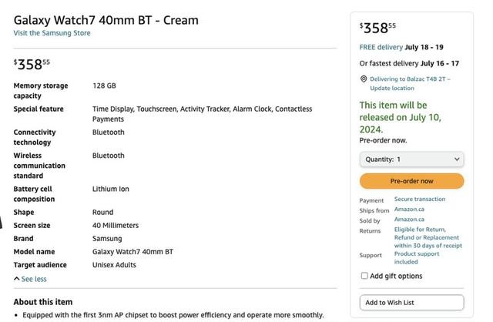This screenshot has height=322, width=493.
Task: Click the delivery location pin icon
Action: (364, 79)
